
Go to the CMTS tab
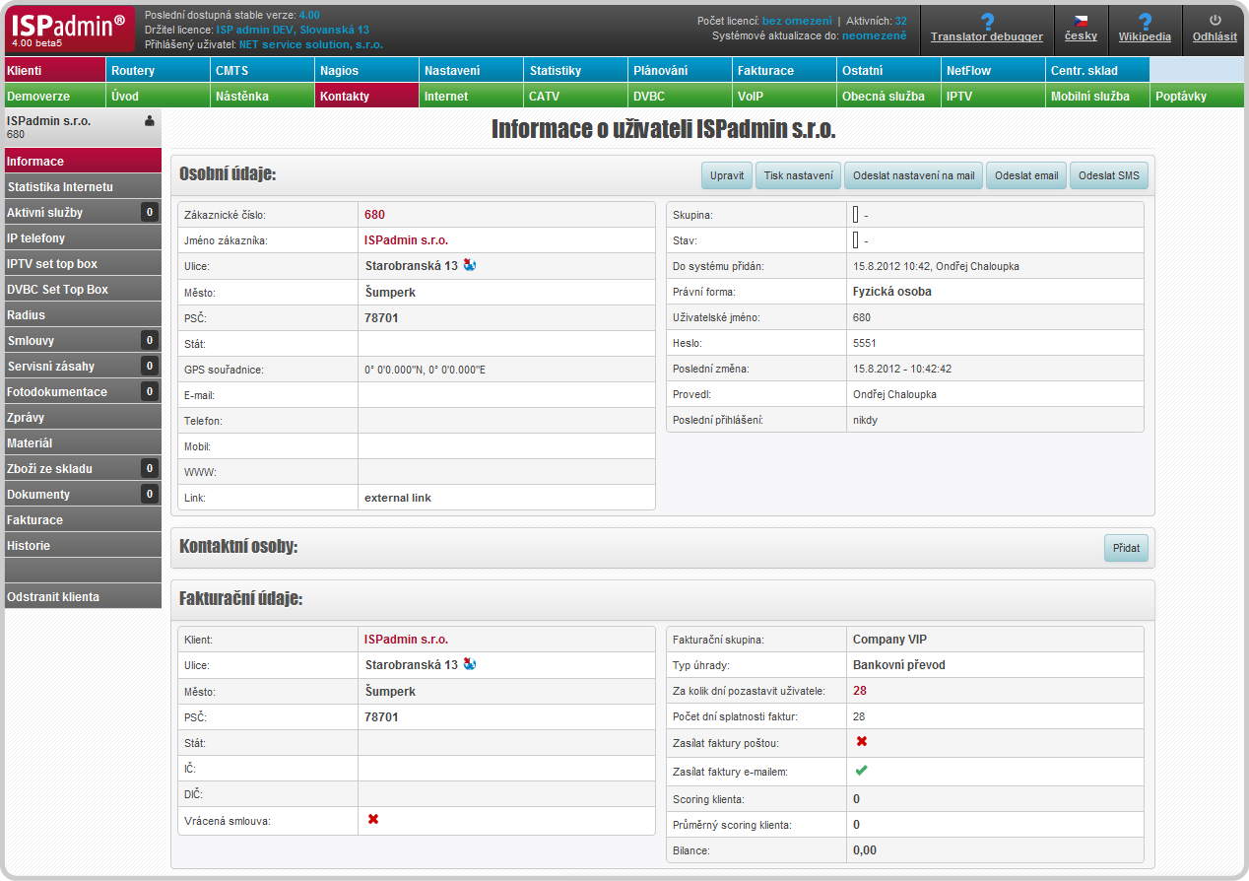coord(262,70)
